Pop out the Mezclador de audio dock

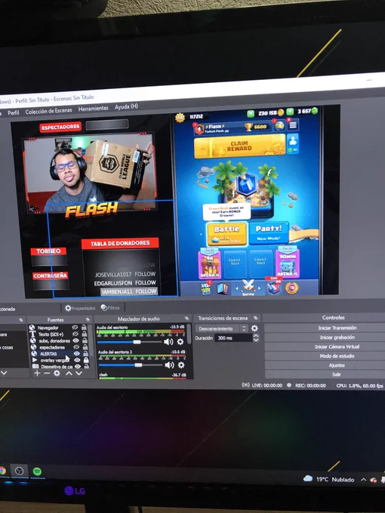[186, 318]
